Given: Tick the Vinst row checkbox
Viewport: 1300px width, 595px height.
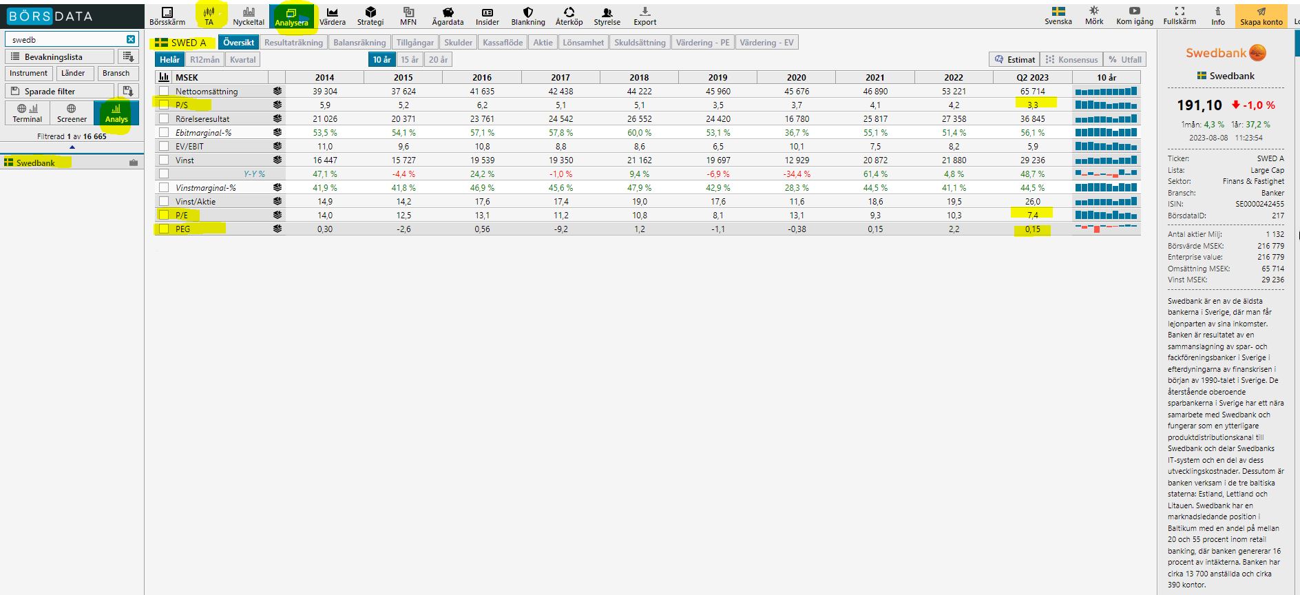Looking at the screenshot, I should point(164,160).
